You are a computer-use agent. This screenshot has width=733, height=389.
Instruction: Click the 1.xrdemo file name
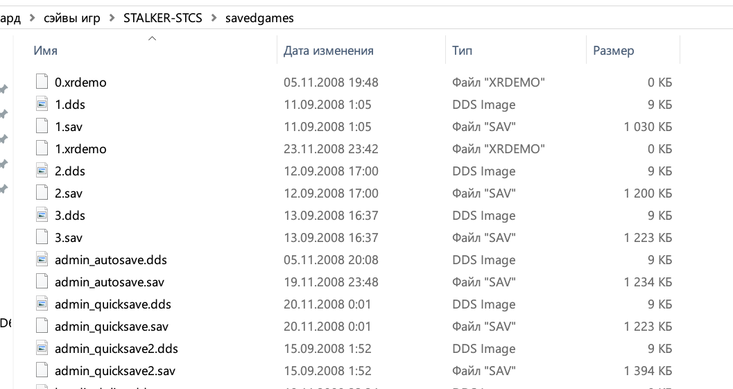pos(80,148)
